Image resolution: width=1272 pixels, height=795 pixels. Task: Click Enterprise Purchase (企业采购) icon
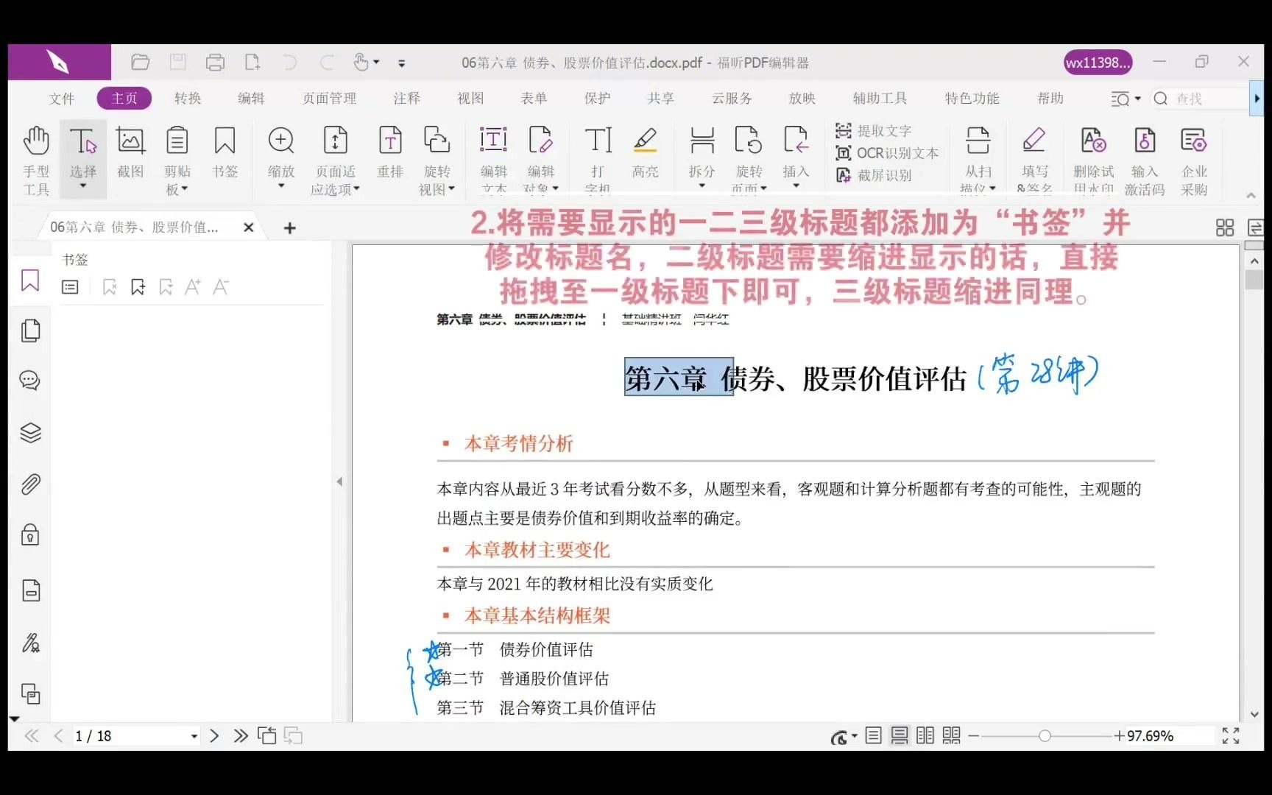[1194, 141]
